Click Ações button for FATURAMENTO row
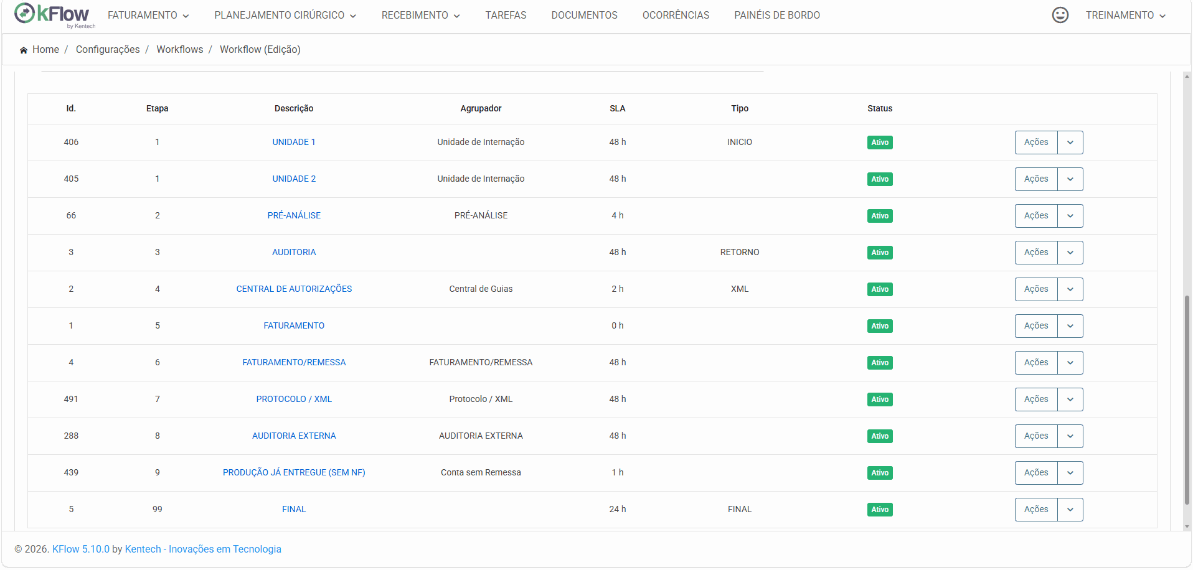This screenshot has height=570, width=1193. click(1036, 326)
